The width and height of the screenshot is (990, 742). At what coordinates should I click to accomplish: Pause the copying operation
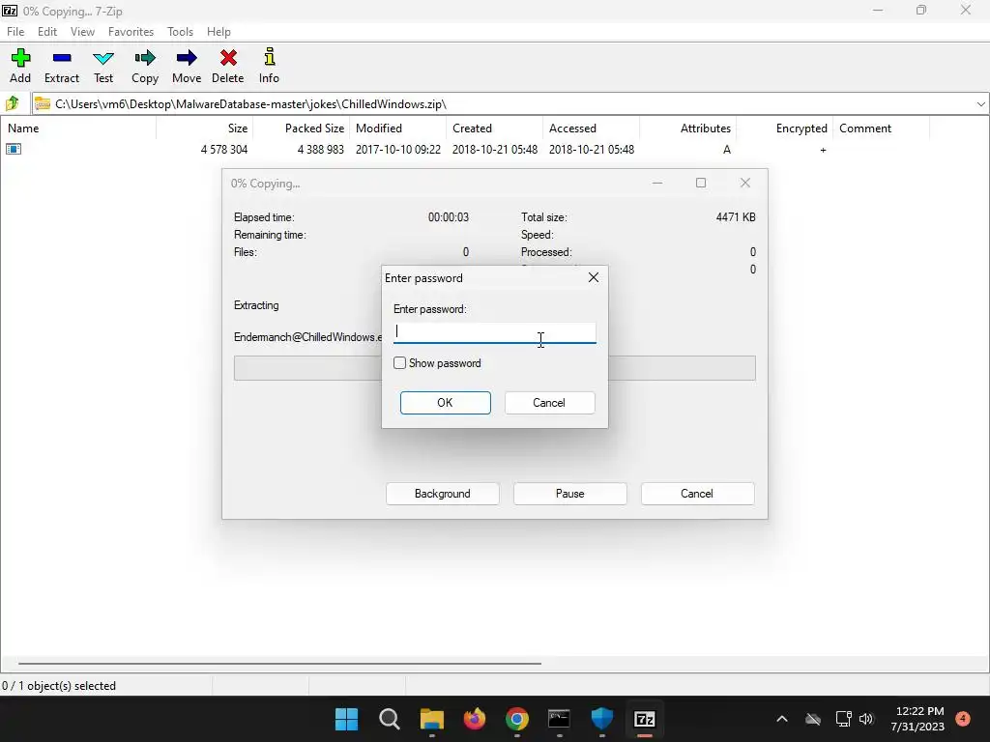[569, 494]
